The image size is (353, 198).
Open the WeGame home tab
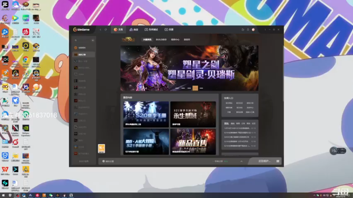coord(118,29)
